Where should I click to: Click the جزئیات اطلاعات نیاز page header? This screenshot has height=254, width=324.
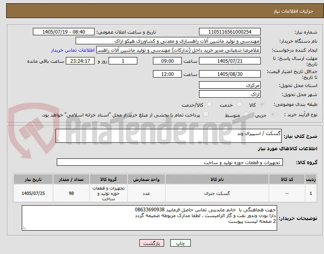coord(294,11)
